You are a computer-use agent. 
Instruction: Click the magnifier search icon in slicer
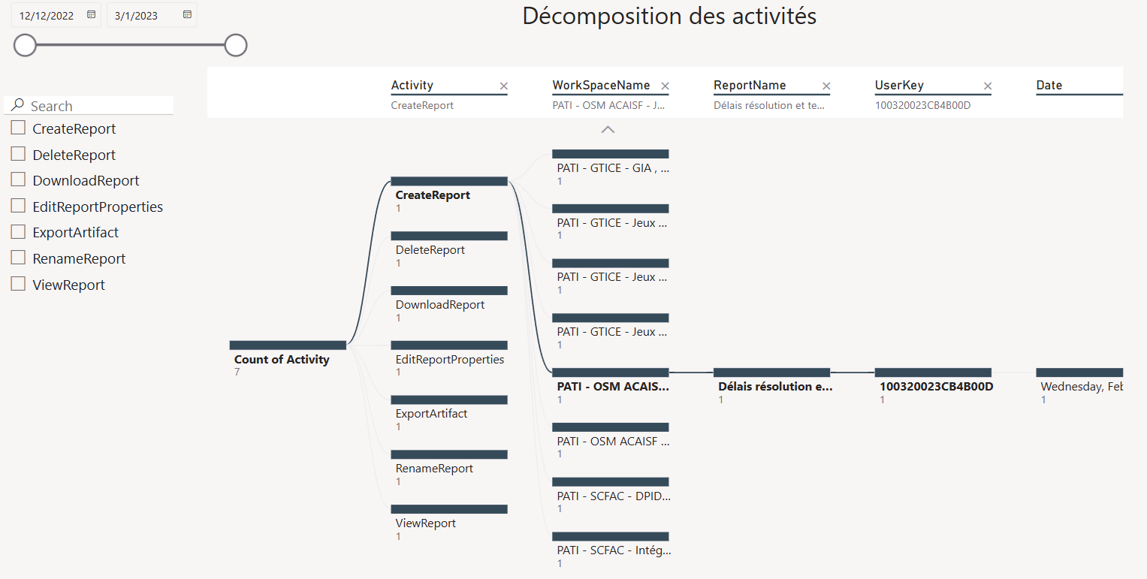[x=18, y=105]
